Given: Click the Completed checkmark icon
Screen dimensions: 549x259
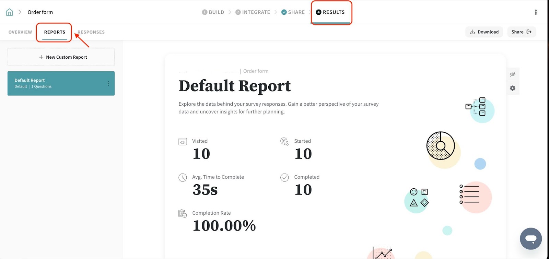Looking at the screenshot, I should [x=284, y=177].
